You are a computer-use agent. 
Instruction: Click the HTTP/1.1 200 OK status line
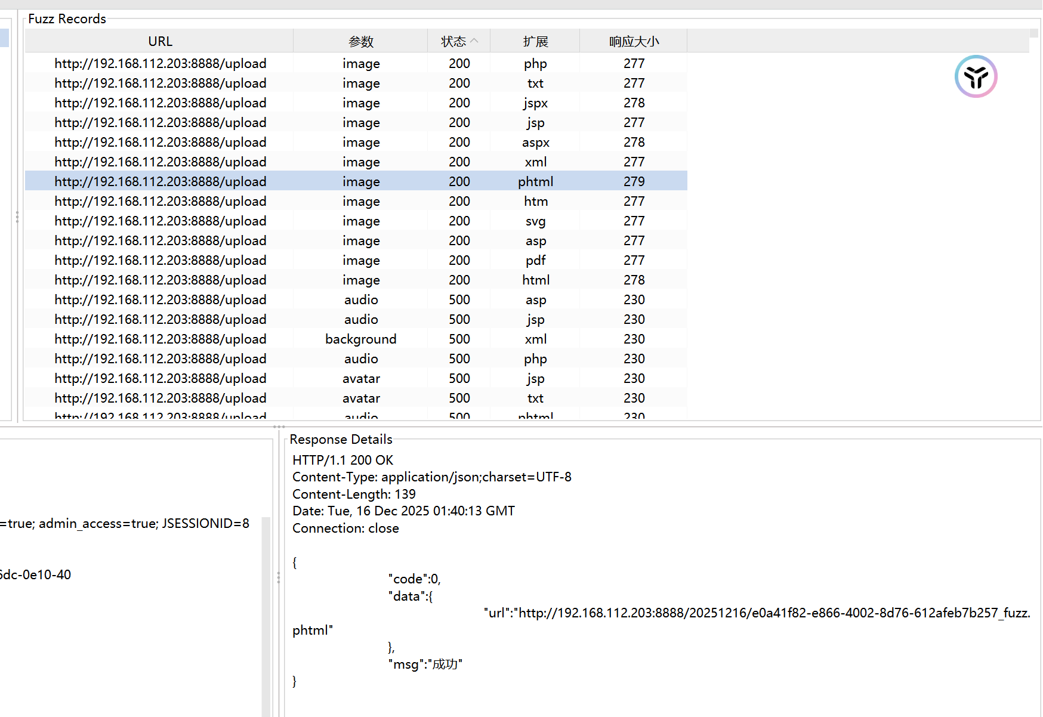[342, 460]
